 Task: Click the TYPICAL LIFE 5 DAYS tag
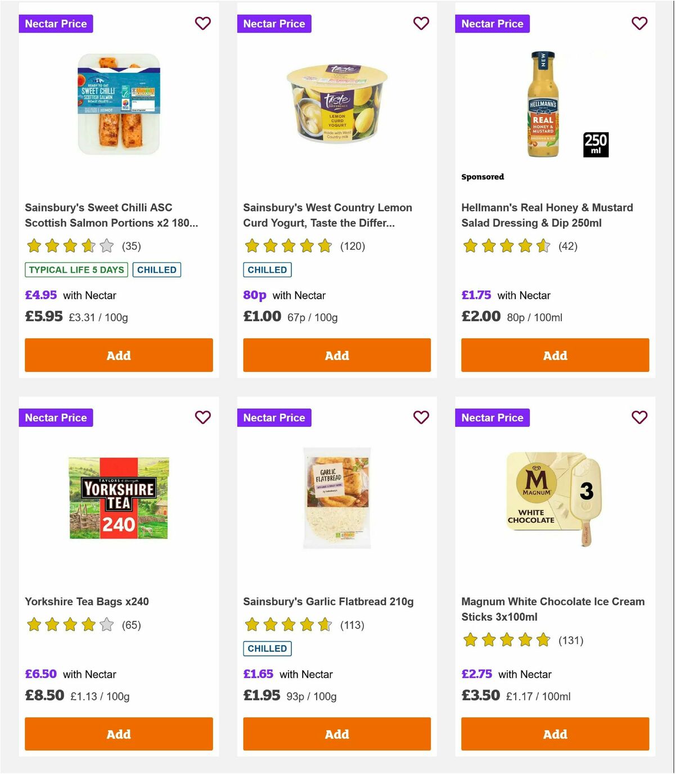[x=76, y=269]
